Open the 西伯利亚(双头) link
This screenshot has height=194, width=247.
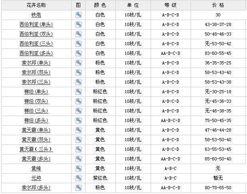36,34
